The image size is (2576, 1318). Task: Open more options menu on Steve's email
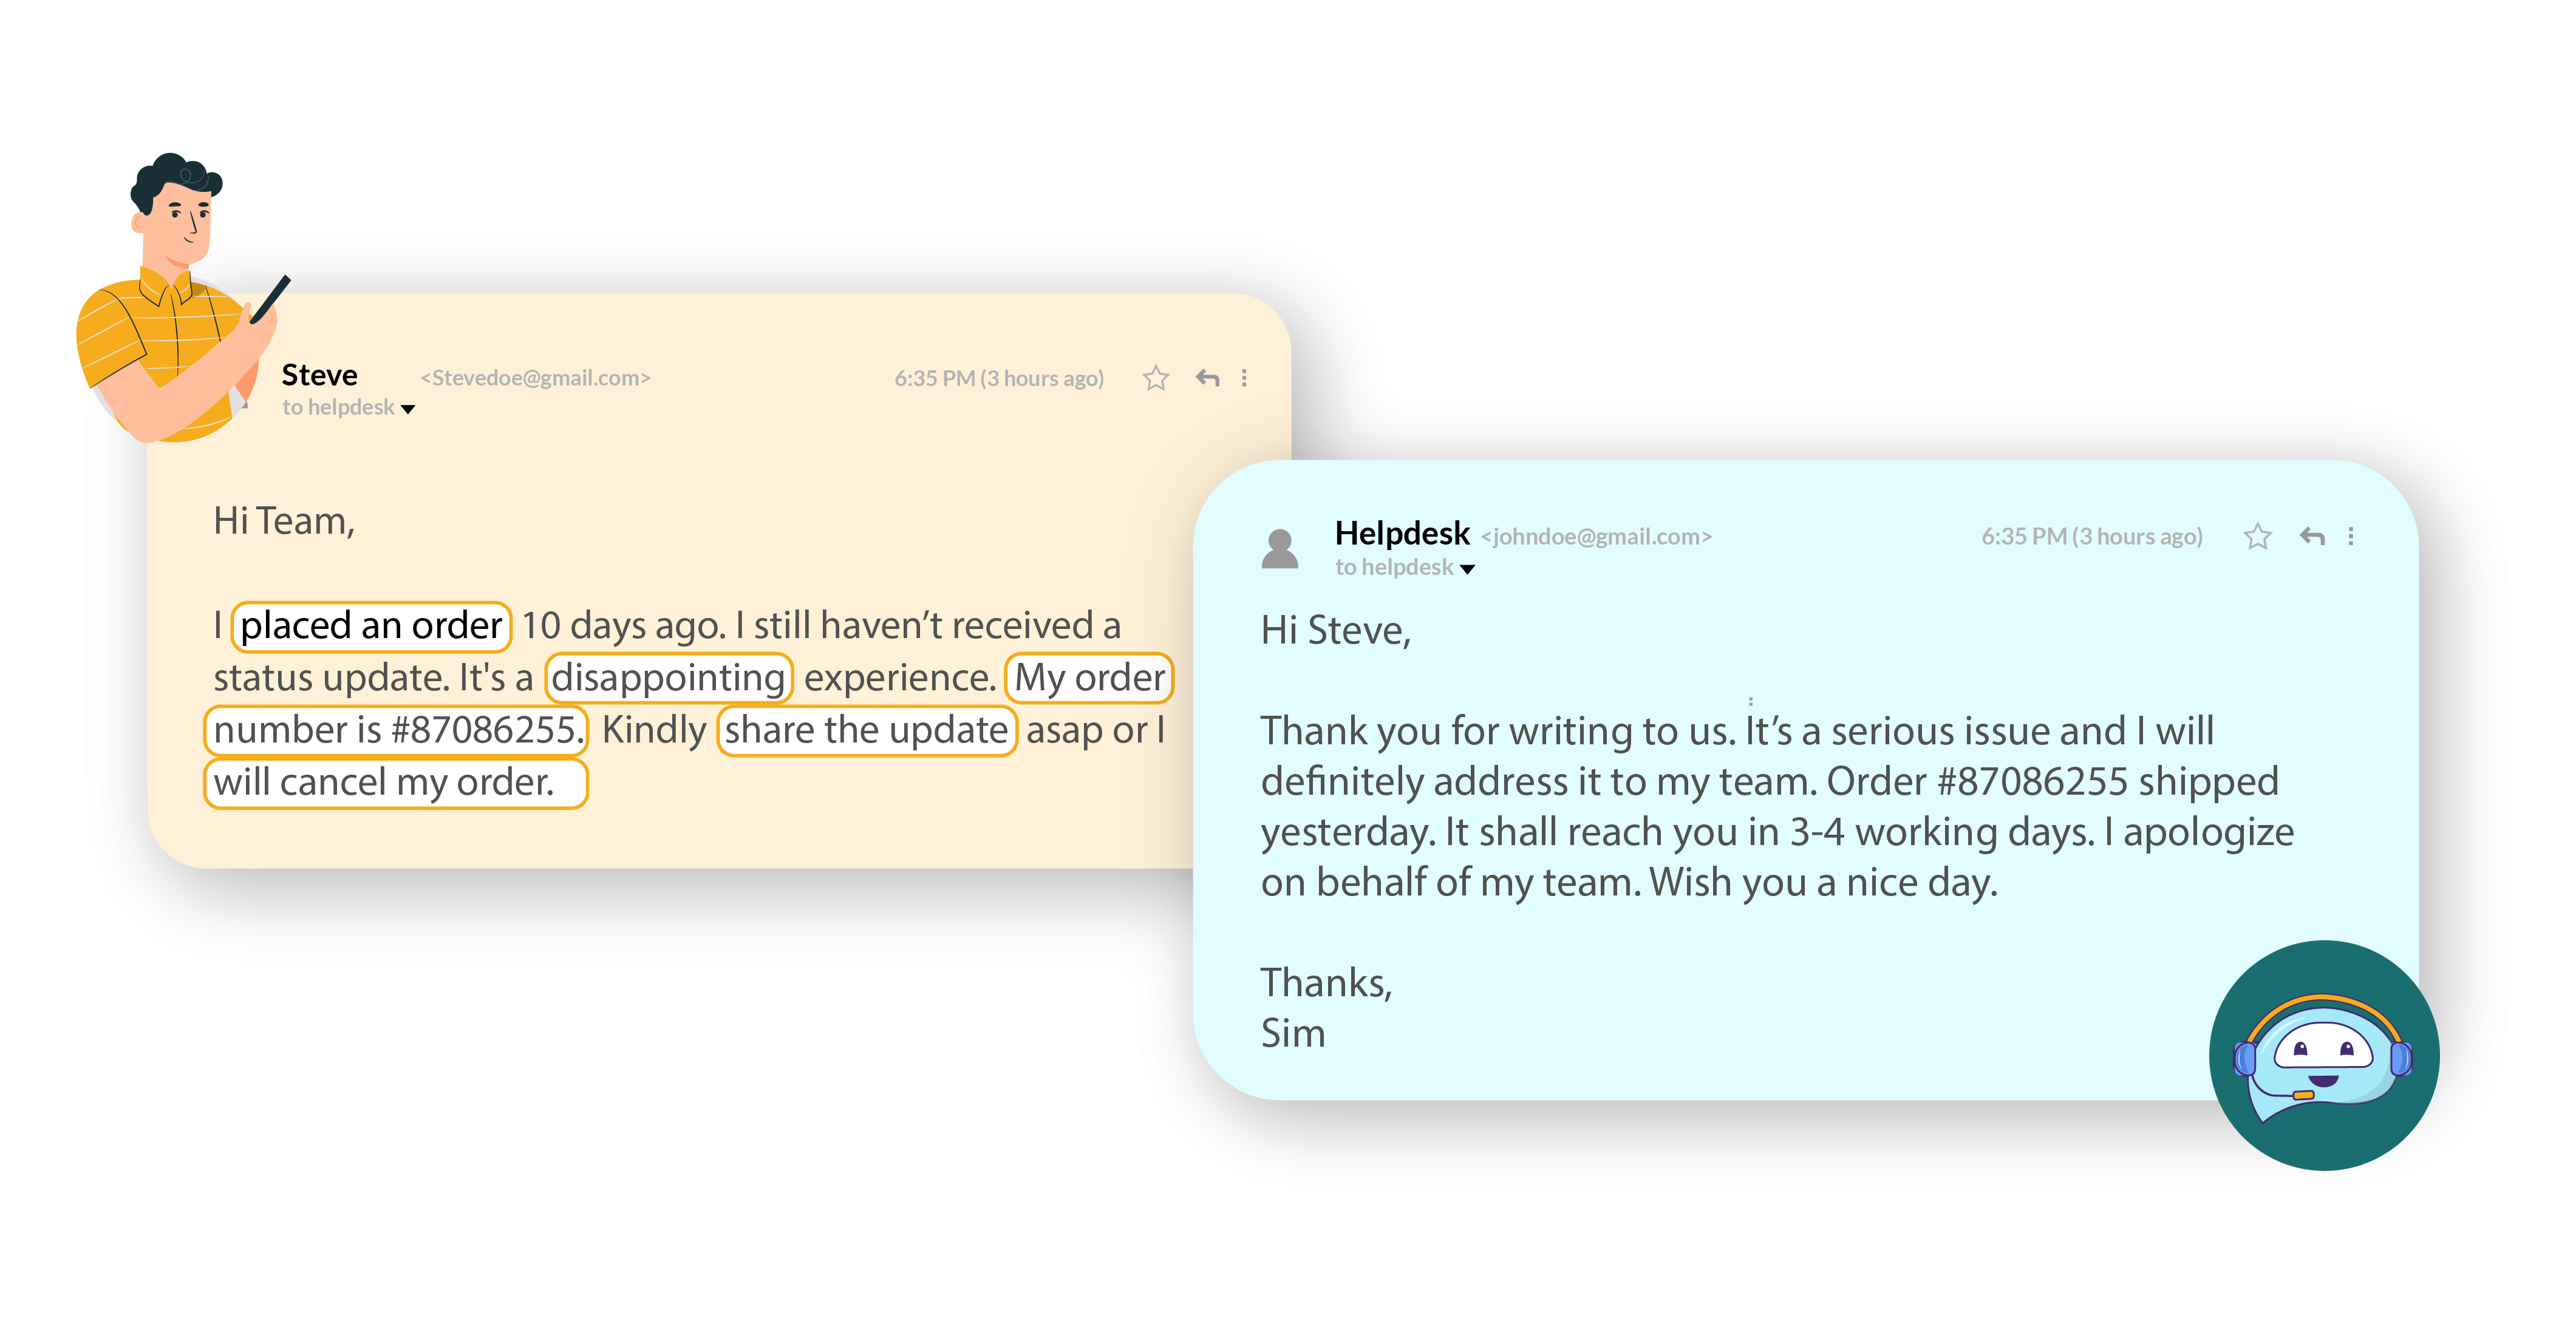coord(1244,378)
